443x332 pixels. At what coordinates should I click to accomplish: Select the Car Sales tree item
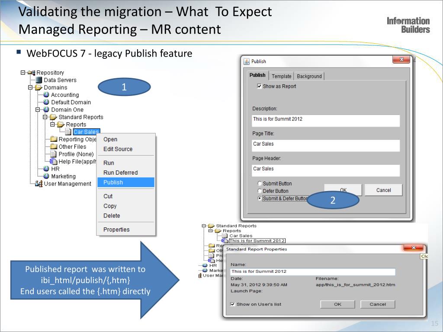pos(86,131)
